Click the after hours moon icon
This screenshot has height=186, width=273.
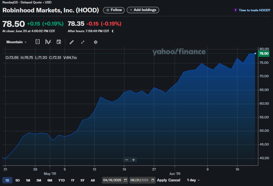click(113, 31)
